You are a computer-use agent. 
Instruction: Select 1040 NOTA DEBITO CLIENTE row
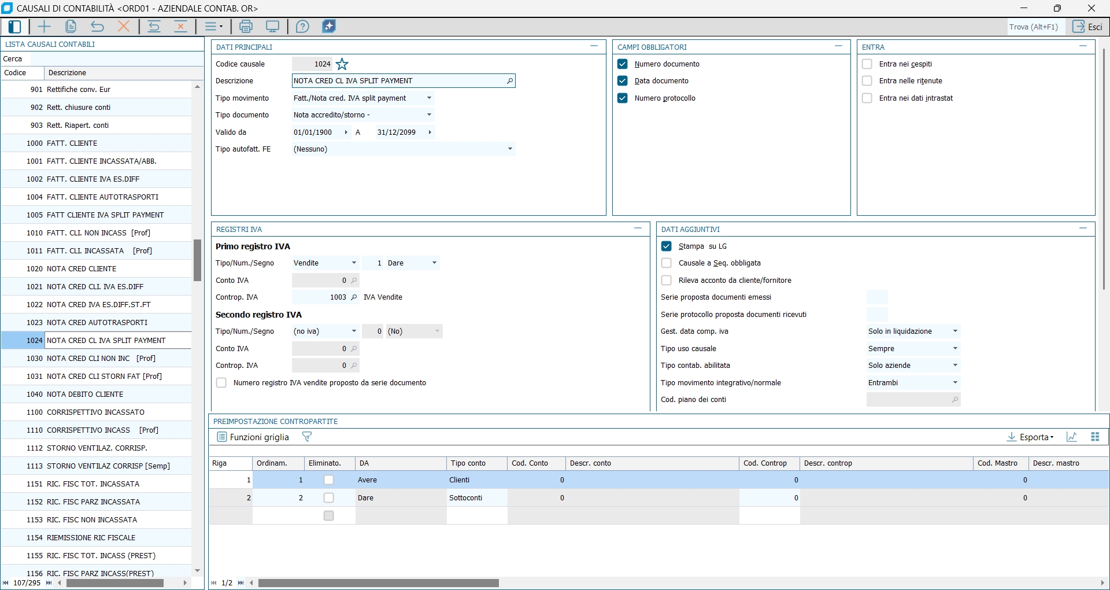85,394
